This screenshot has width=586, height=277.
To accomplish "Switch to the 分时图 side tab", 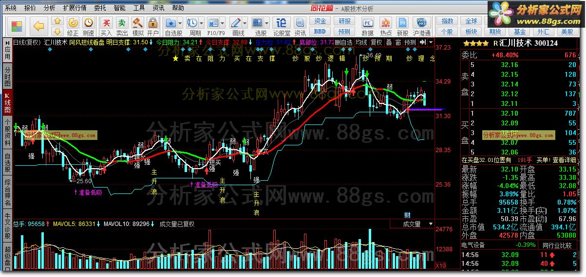I will tap(7, 77).
